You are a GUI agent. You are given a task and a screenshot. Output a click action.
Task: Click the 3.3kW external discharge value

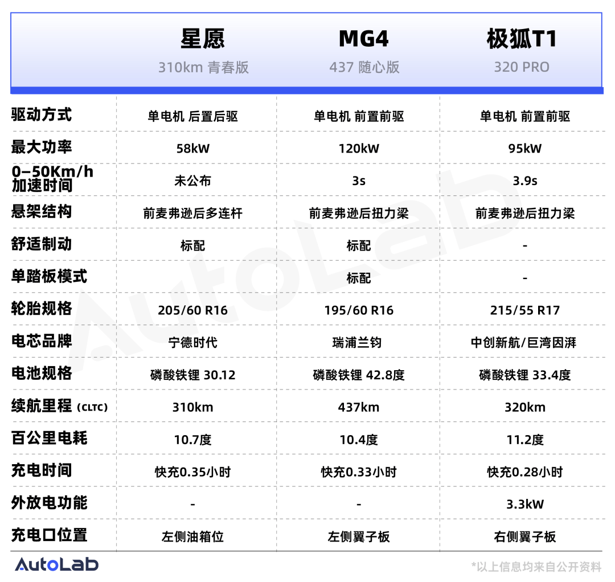(524, 504)
